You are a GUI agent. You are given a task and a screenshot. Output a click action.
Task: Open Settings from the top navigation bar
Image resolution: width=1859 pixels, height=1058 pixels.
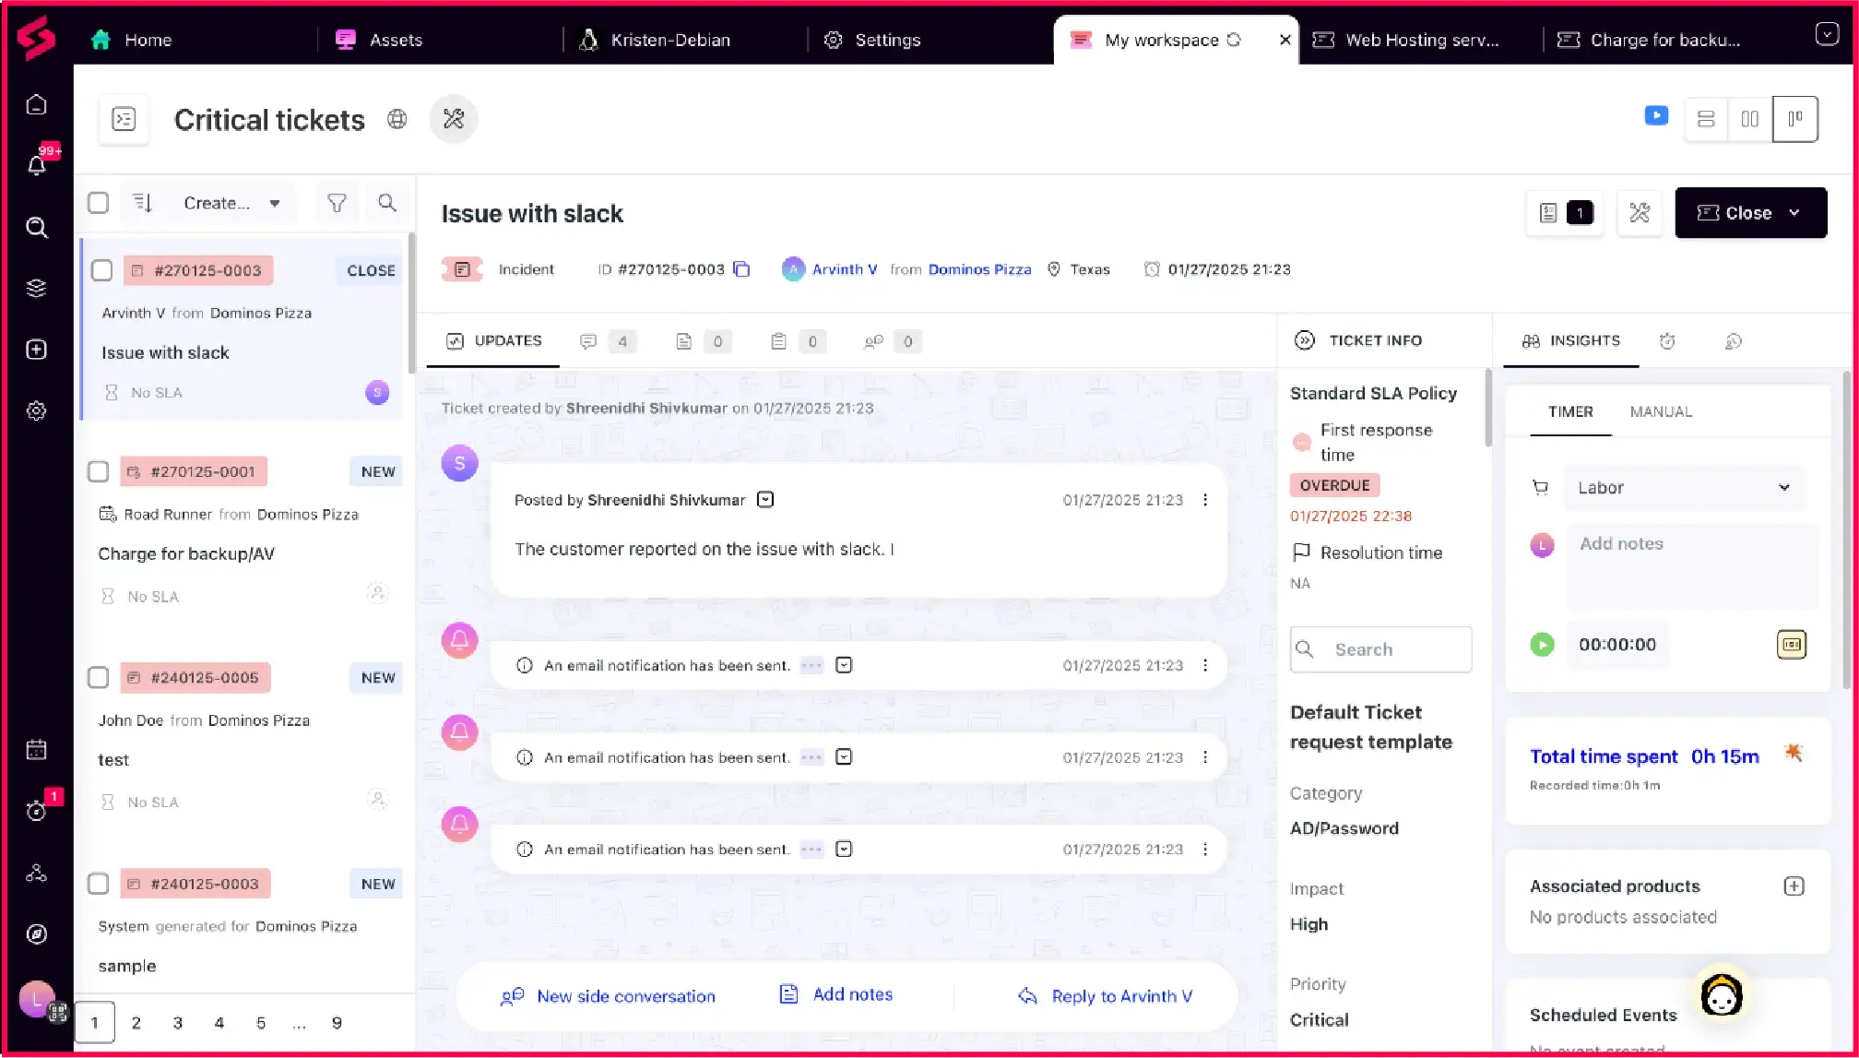click(x=871, y=40)
